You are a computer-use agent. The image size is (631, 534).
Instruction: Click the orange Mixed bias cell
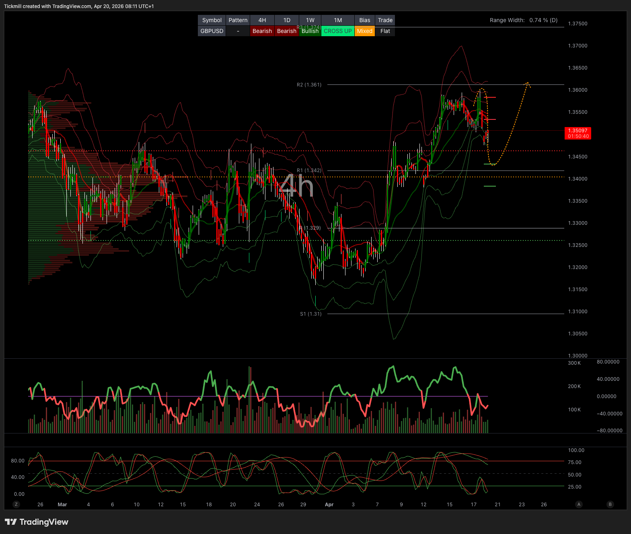coord(364,31)
